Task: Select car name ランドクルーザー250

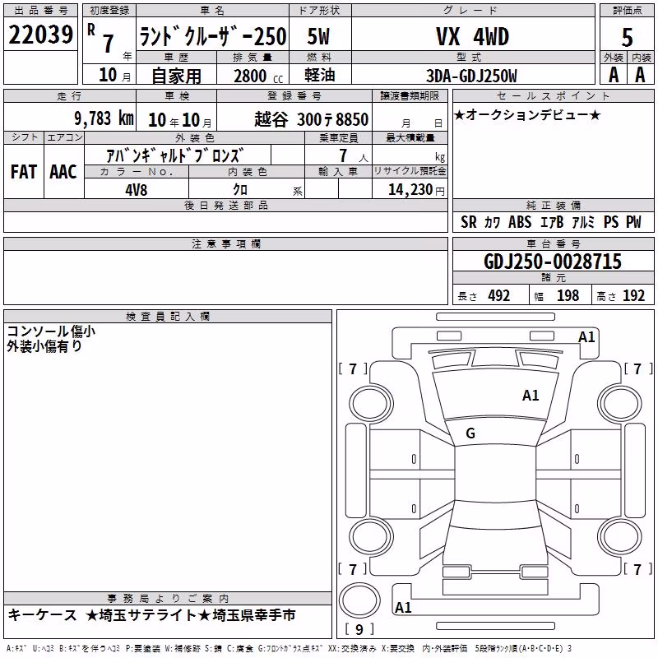Action: coord(213,36)
